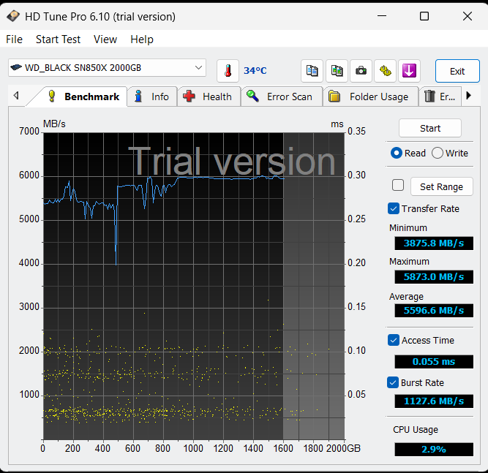
Task: Switch to the Info tab
Action: click(152, 97)
